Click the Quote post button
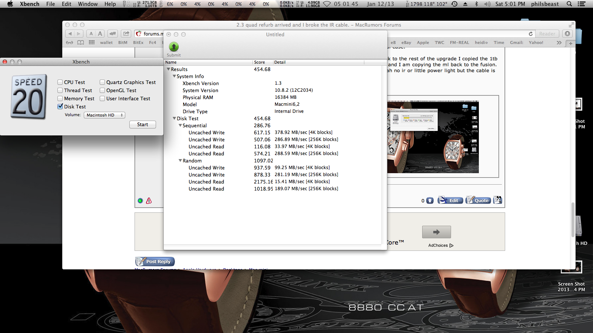593x333 pixels. click(x=478, y=200)
